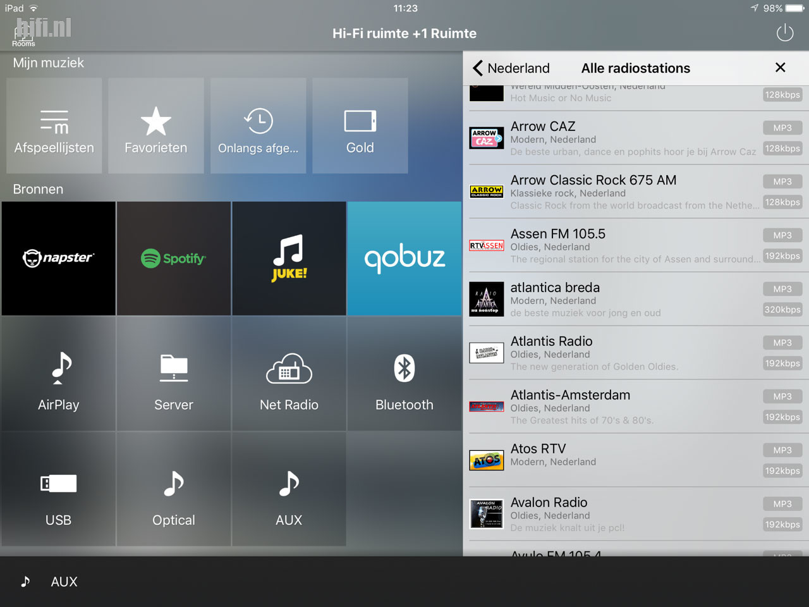Tap the Mijn muziek heading

[x=49, y=63]
